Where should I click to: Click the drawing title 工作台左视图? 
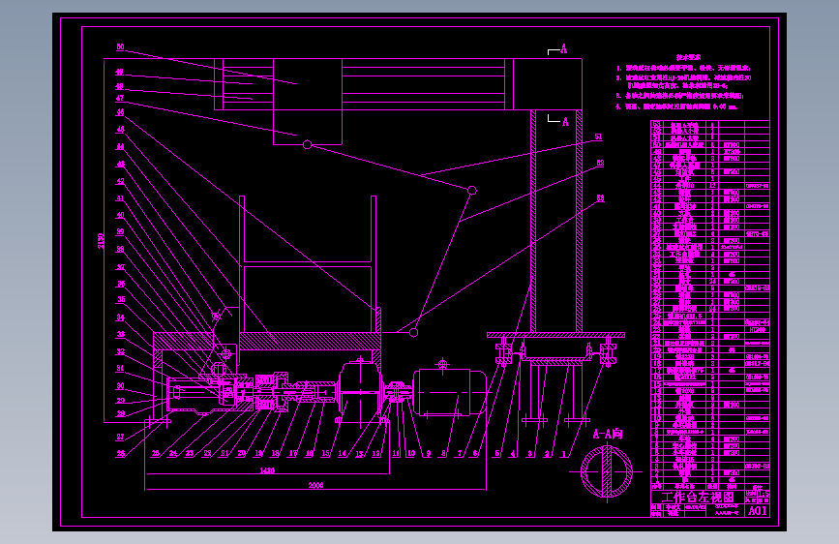[699, 497]
